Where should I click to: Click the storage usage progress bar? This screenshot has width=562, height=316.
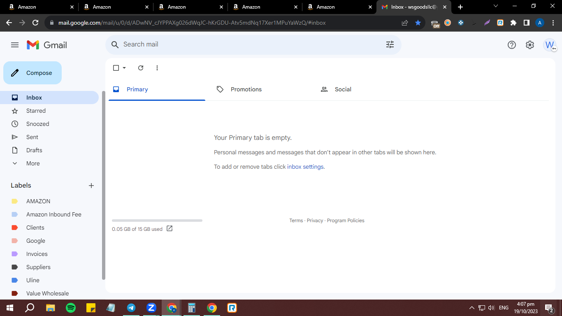[157, 221]
